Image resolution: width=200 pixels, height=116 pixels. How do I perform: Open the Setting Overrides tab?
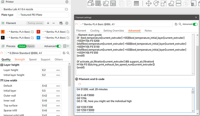click(114, 31)
